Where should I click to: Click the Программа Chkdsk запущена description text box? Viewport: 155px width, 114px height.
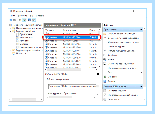click(72, 86)
